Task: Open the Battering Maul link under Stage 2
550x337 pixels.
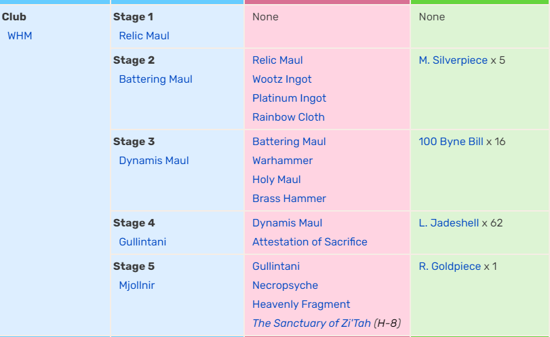Action: pos(155,79)
